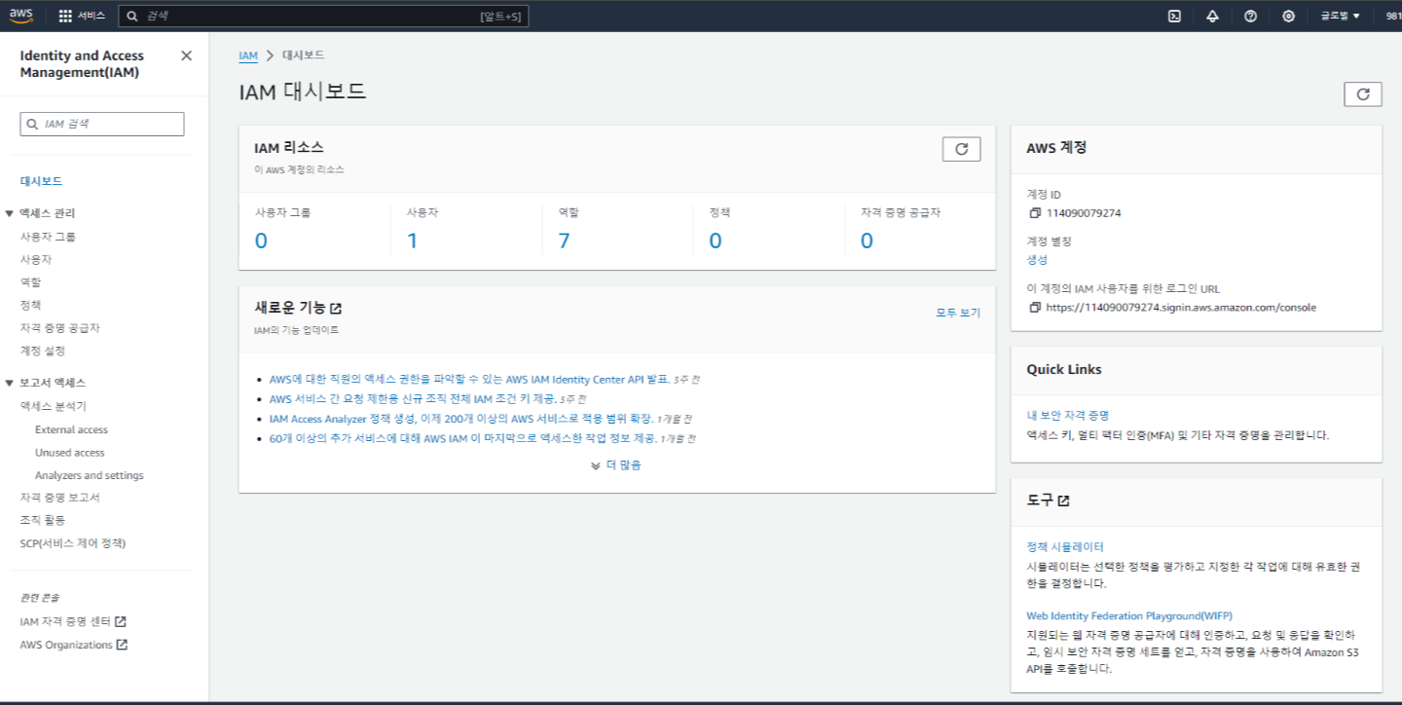Screen dimensions: 1402x705
Task: Open the services grid menu
Action: (x=65, y=16)
